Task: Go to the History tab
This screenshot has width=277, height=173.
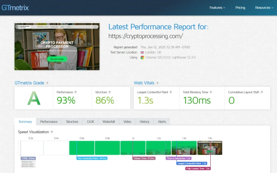Action: 144,122
